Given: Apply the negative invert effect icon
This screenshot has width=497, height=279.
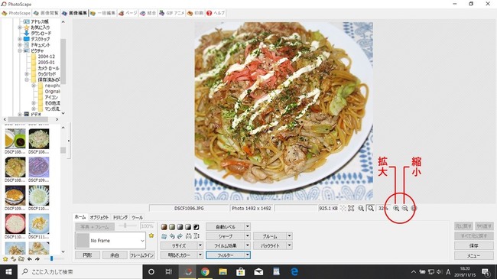Looking at the screenshot, I should tap(197, 227).
